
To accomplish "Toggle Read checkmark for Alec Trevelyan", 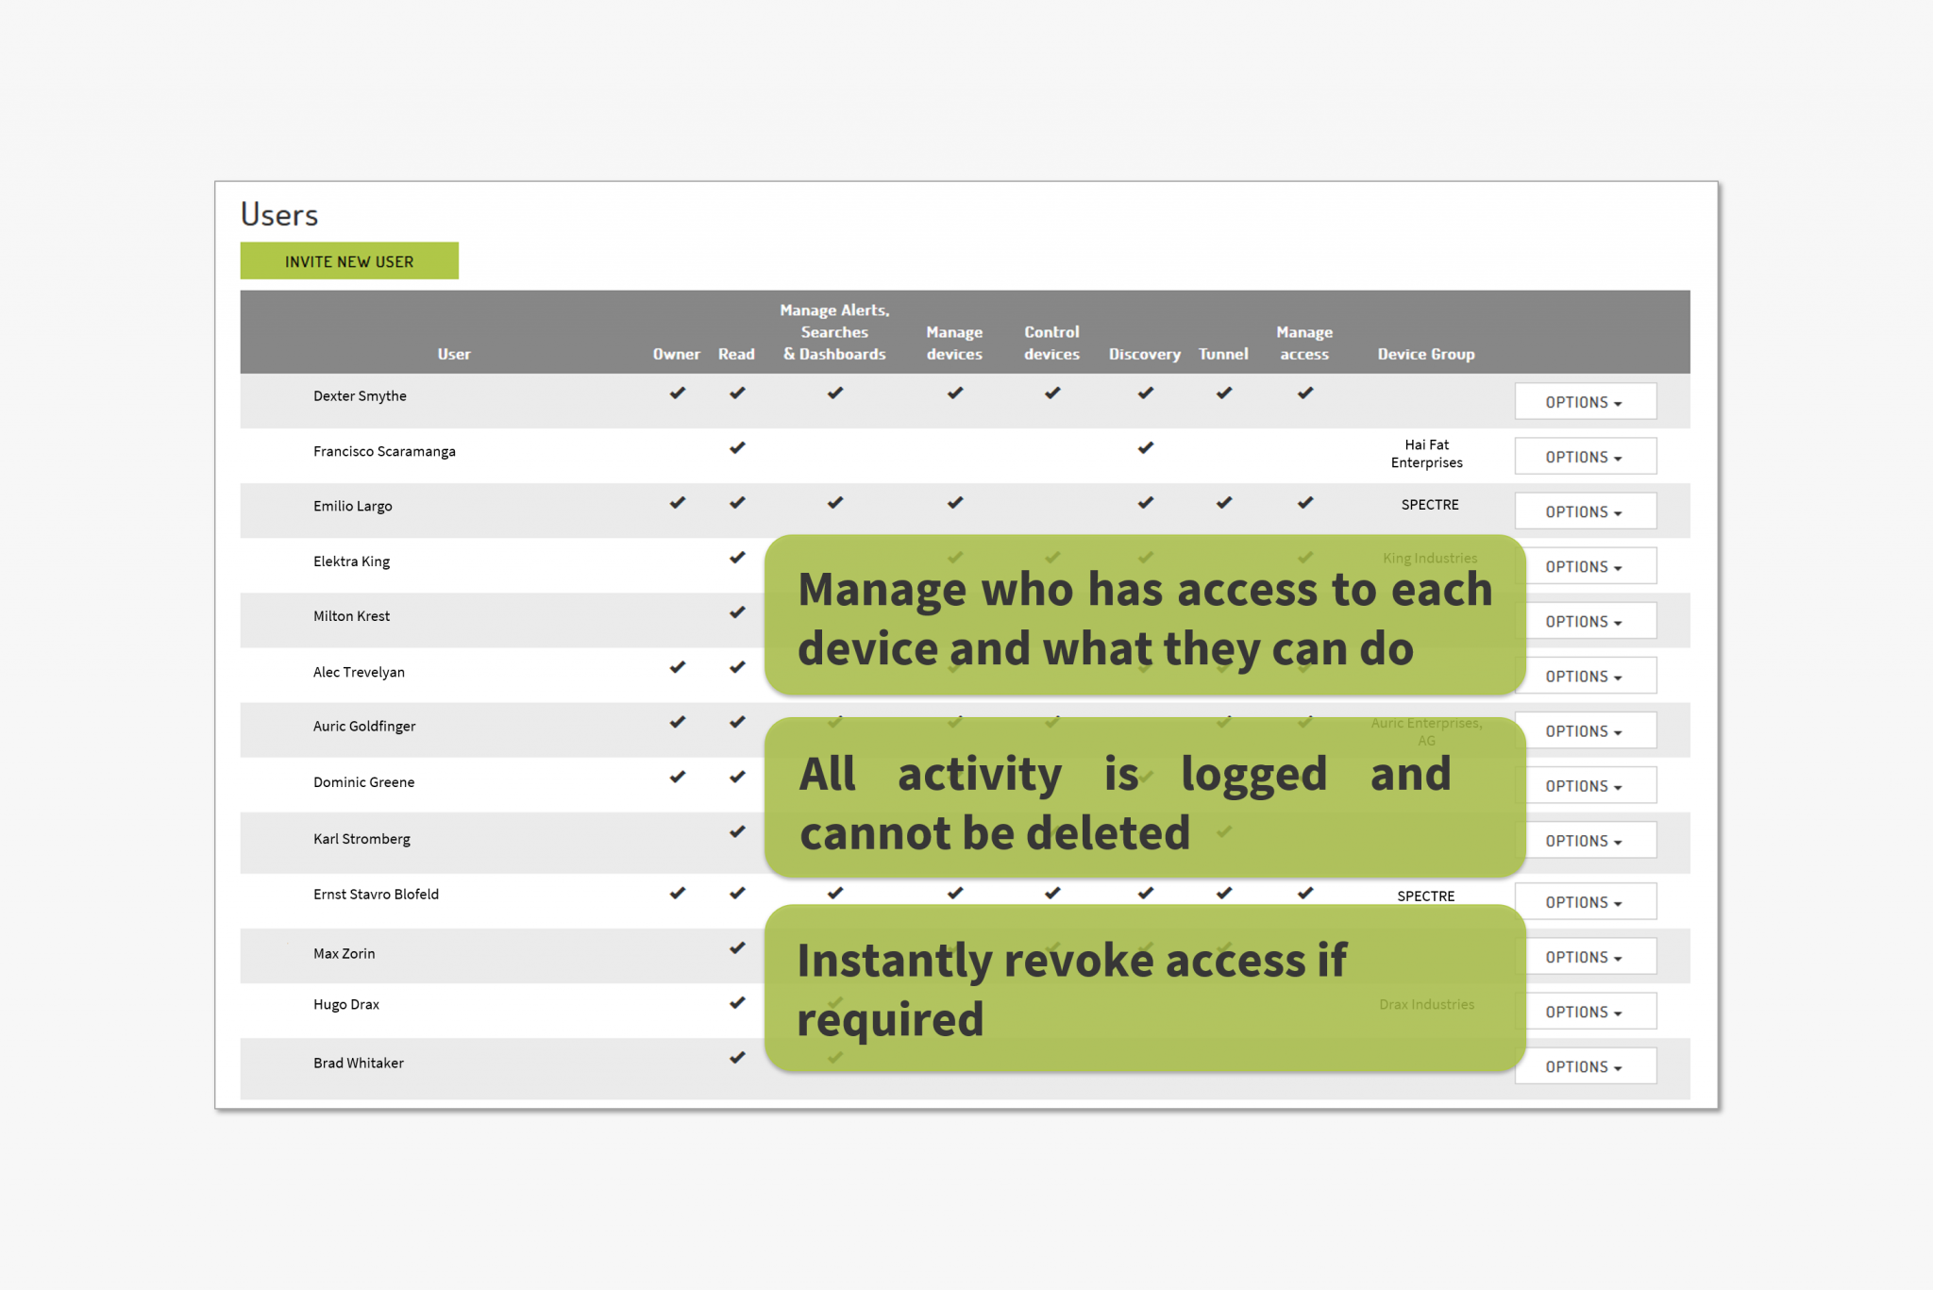I will coord(737,667).
